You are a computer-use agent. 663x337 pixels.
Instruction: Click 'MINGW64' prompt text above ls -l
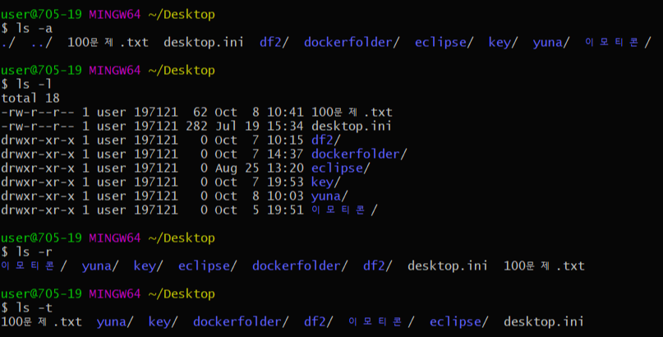[x=114, y=70]
